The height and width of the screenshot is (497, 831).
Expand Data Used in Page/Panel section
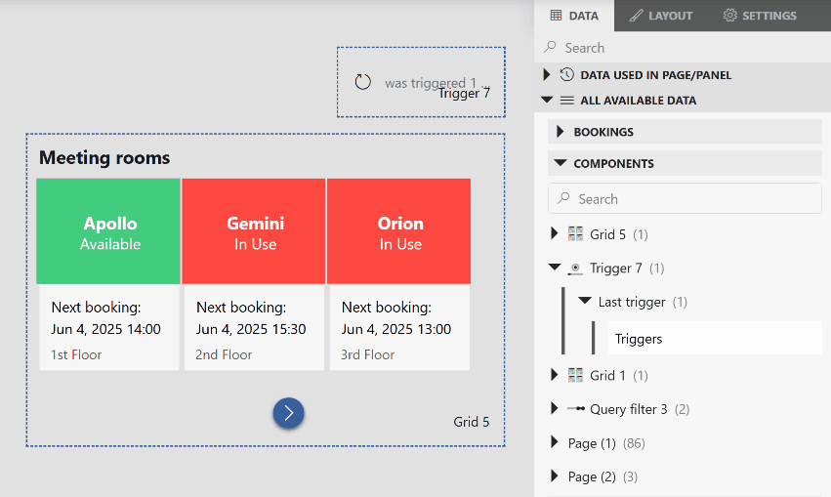coord(547,75)
